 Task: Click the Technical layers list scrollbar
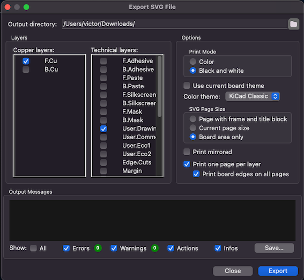pos(159,87)
